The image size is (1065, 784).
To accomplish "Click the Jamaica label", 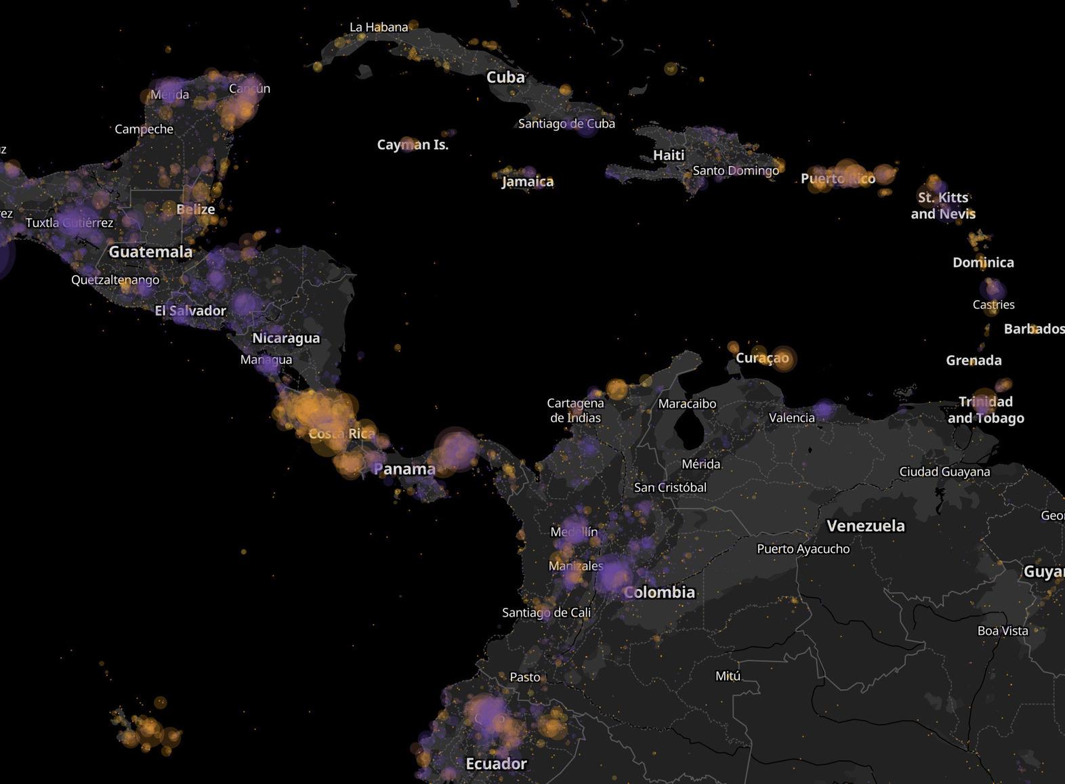I will pos(528,182).
